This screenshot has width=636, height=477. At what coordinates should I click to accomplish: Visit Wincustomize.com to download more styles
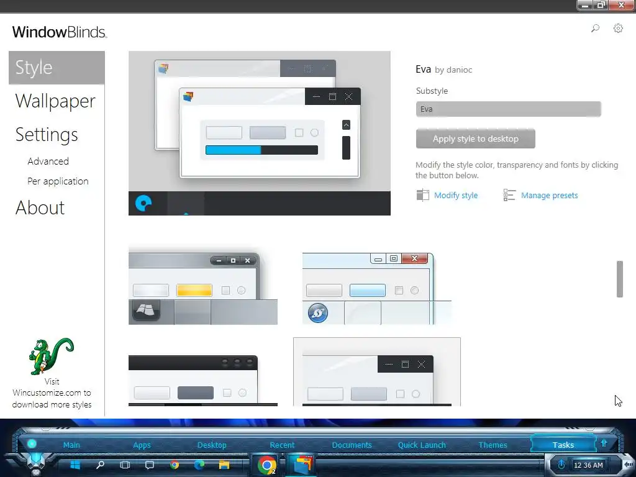(52, 393)
